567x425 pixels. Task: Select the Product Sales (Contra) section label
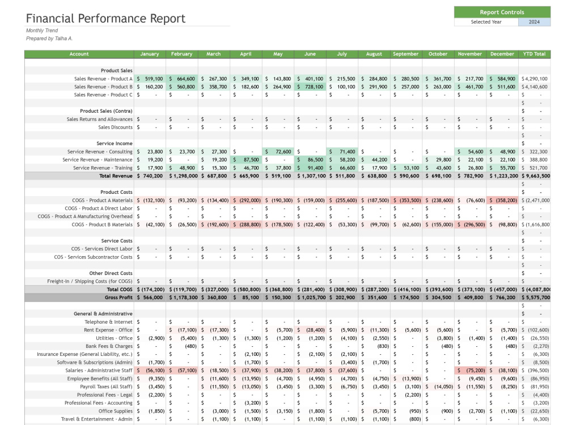[x=106, y=111]
